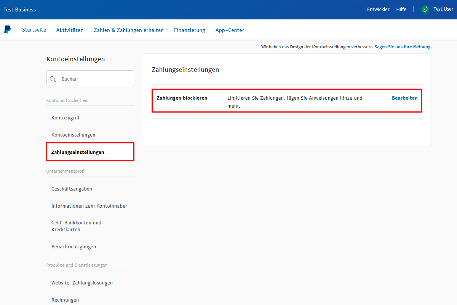Click the Unternehmensprofil section label
This screenshot has width=457, height=305.
point(66,171)
